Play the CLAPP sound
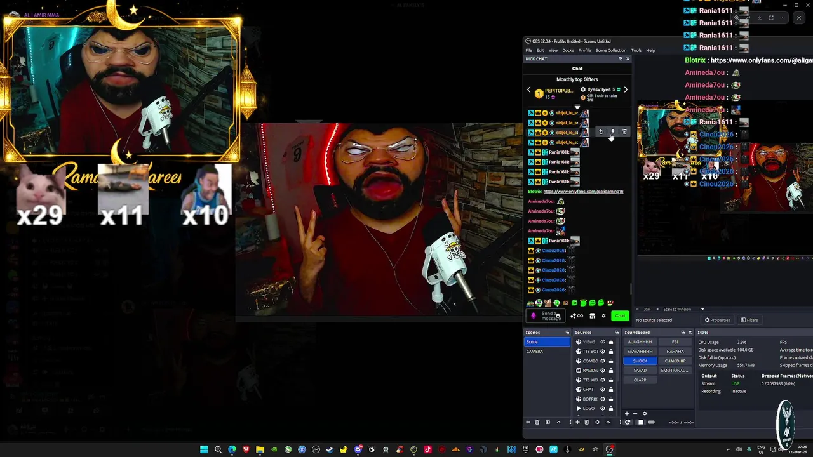The width and height of the screenshot is (813, 457). tap(640, 380)
